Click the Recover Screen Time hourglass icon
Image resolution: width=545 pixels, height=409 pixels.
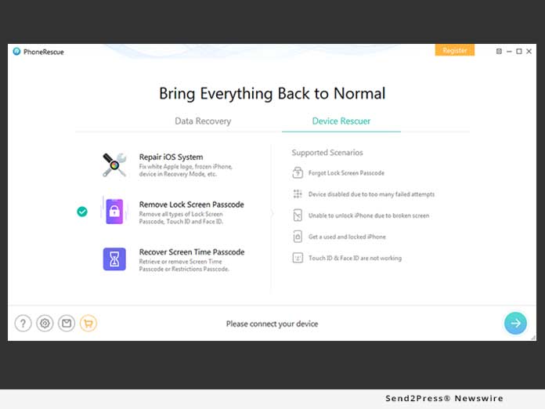(x=114, y=259)
